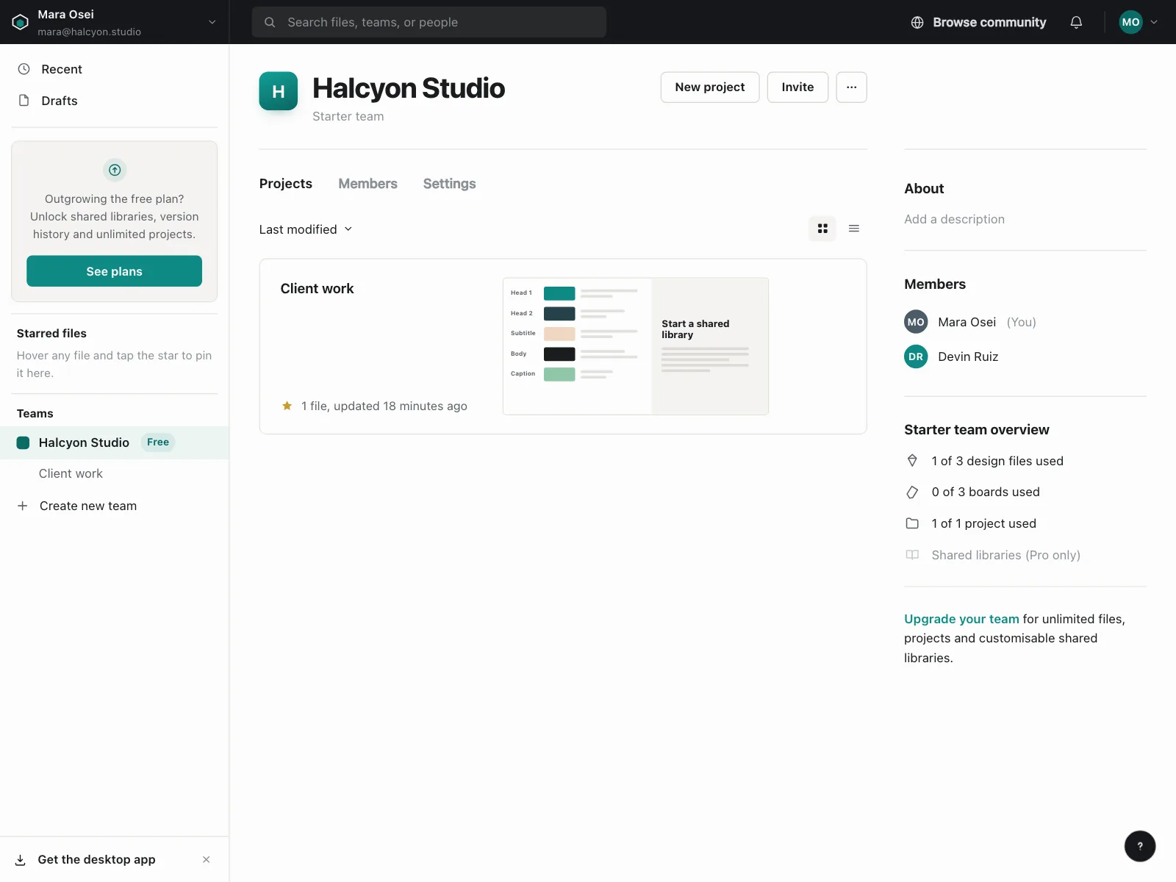This screenshot has height=882, width=1176.
Task: Click the star icon on Client work
Action: tap(287, 406)
